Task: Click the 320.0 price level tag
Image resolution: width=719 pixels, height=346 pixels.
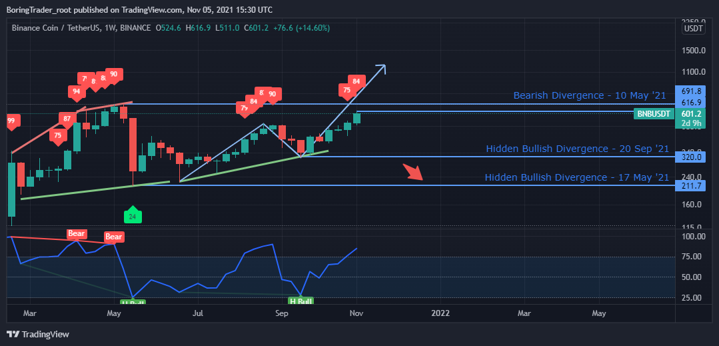Action: (x=688, y=157)
